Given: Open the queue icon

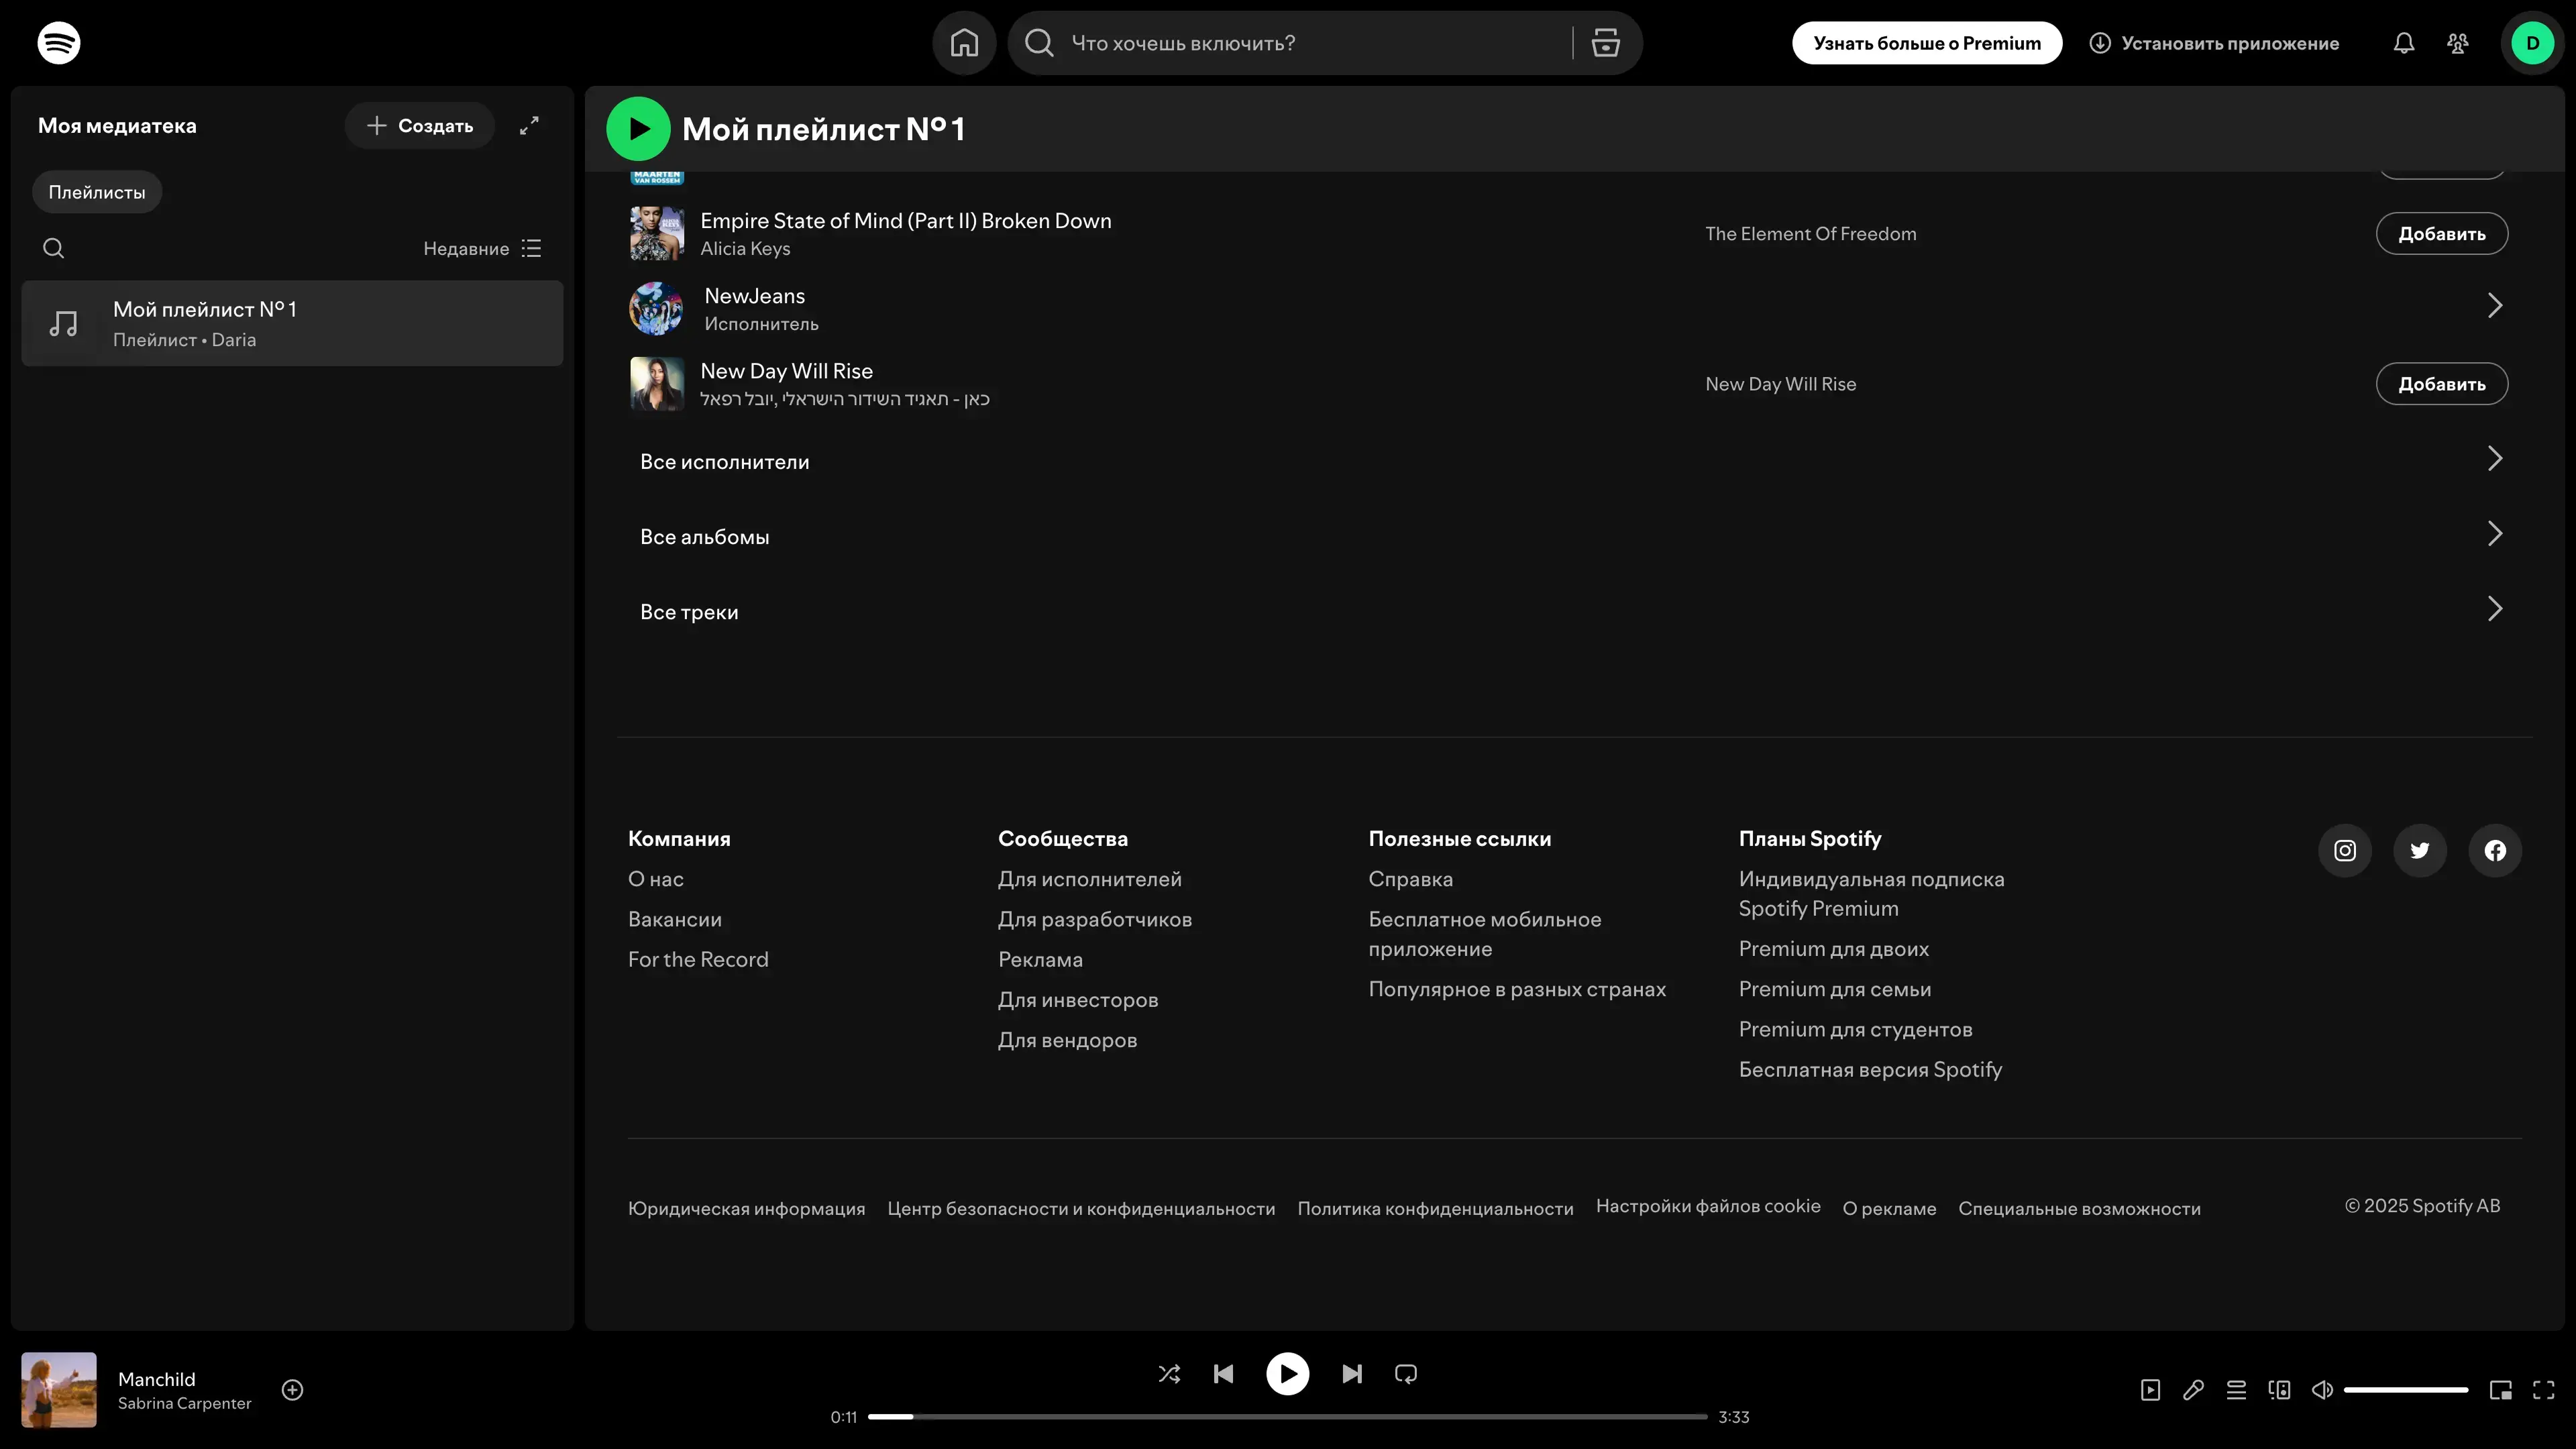Looking at the screenshot, I should tap(2236, 1390).
